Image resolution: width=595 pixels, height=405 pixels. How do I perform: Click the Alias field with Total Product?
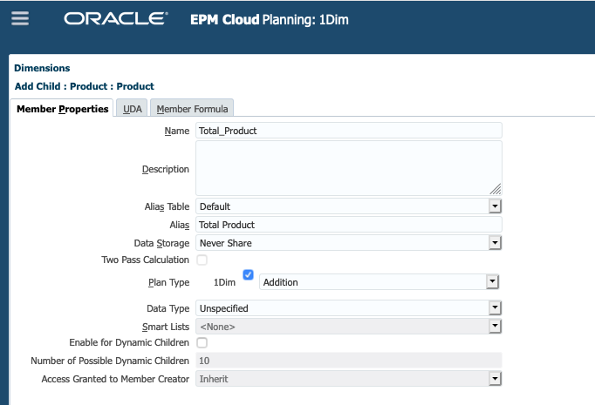click(x=349, y=225)
